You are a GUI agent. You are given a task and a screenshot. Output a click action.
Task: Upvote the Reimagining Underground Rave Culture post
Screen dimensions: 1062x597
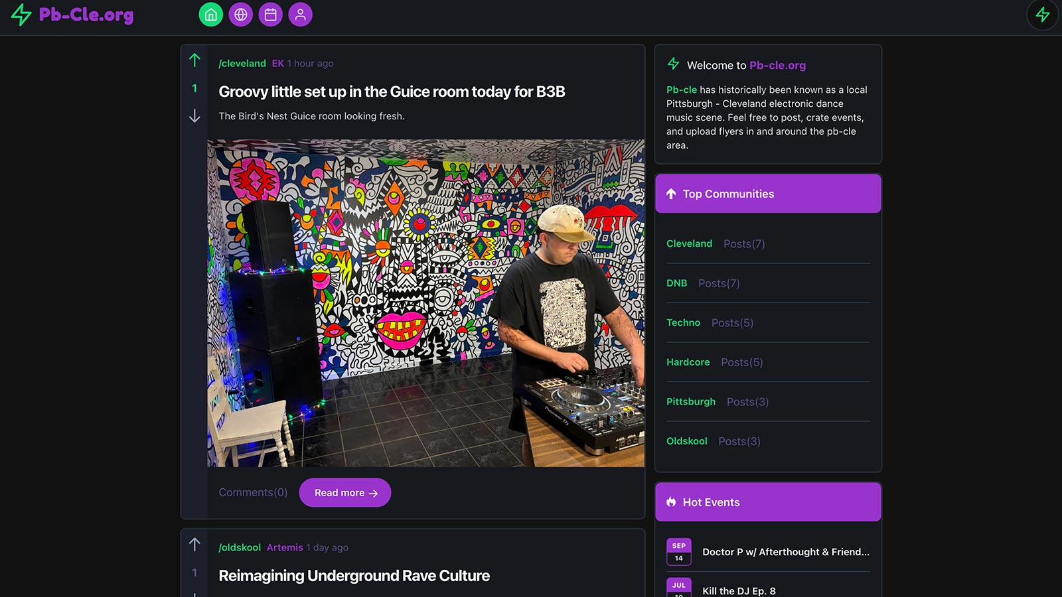(194, 545)
